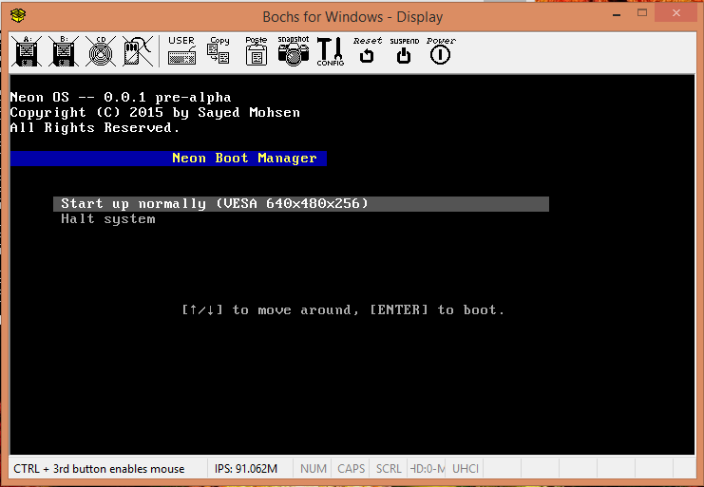
Task: Click the Reset button icon
Action: pos(368,51)
